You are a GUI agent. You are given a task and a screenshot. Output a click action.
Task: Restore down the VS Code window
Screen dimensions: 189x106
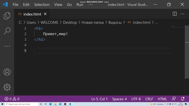point(169,5)
